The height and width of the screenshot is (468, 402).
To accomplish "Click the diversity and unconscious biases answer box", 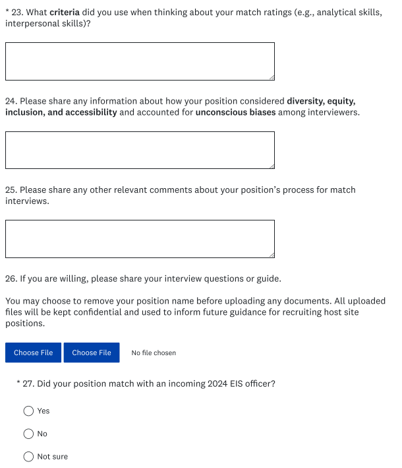I will click(x=140, y=150).
